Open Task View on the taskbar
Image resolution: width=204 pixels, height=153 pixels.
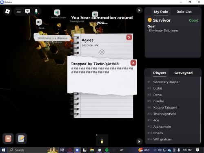(x=62, y=150)
